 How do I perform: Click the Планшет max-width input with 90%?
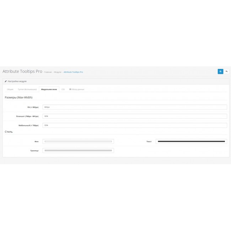(134, 116)
